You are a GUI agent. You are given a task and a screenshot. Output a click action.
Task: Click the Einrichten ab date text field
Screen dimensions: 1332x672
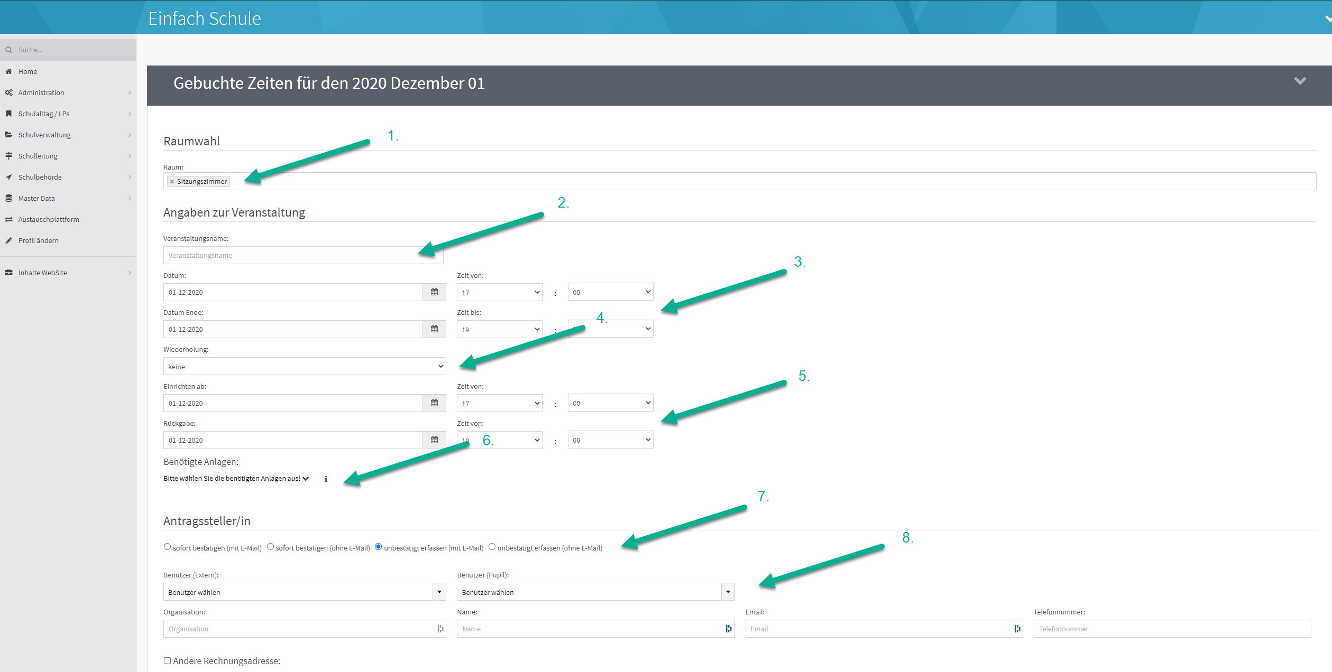click(293, 403)
